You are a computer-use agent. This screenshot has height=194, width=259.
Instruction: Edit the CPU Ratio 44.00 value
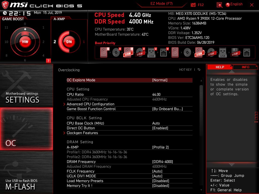pyautogui.click(x=156, y=94)
